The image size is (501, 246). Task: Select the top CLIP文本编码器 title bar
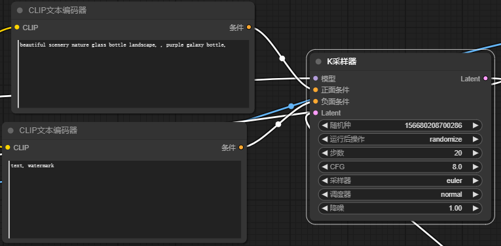(x=133, y=10)
